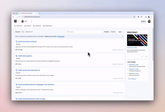
Task: Click the Search input field
Action: [x=84, y=32]
